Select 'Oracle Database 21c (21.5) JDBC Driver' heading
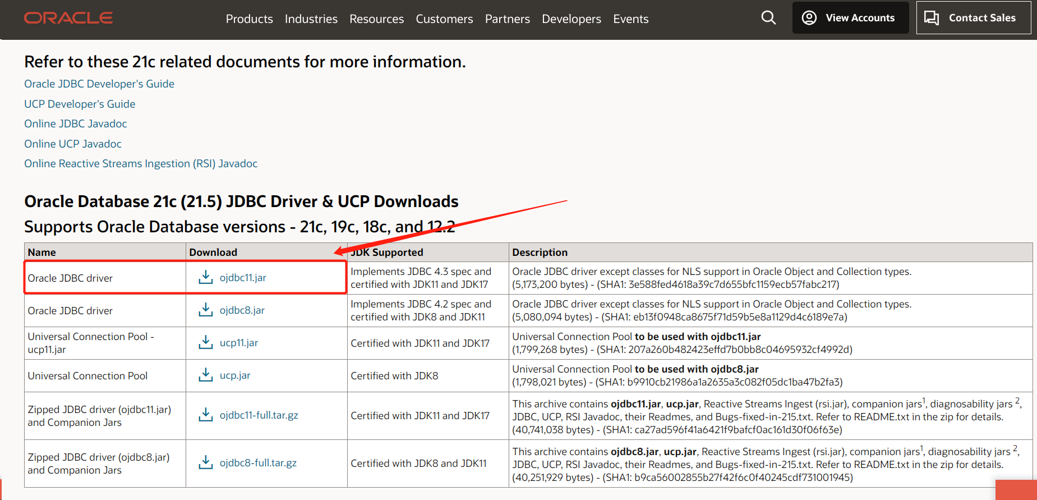1037x500 pixels. point(241,201)
